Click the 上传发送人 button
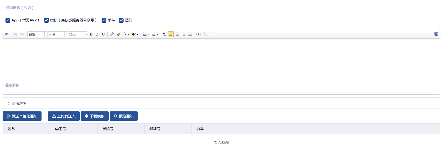The height and width of the screenshot is (156, 445). point(64,116)
